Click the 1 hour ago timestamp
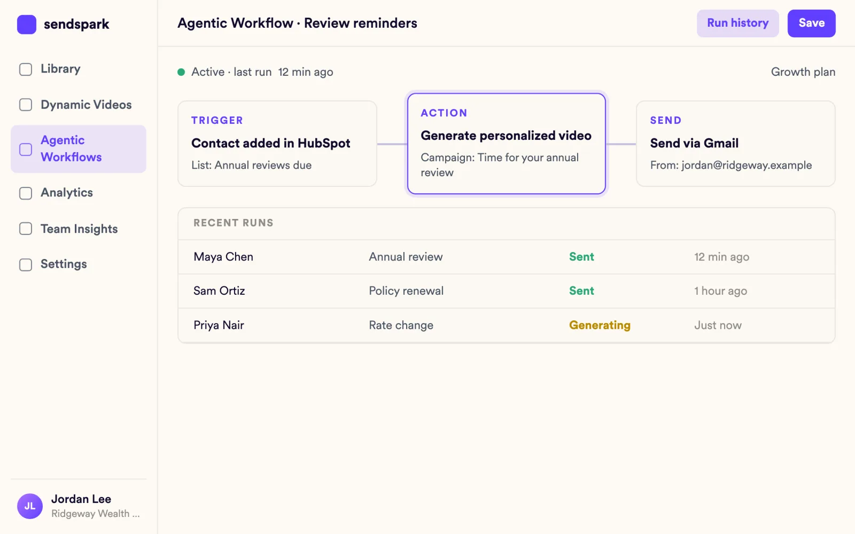This screenshot has height=534, width=855. [720, 291]
